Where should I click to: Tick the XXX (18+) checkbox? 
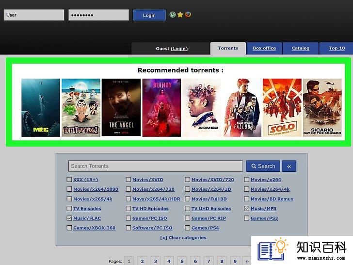click(x=69, y=180)
